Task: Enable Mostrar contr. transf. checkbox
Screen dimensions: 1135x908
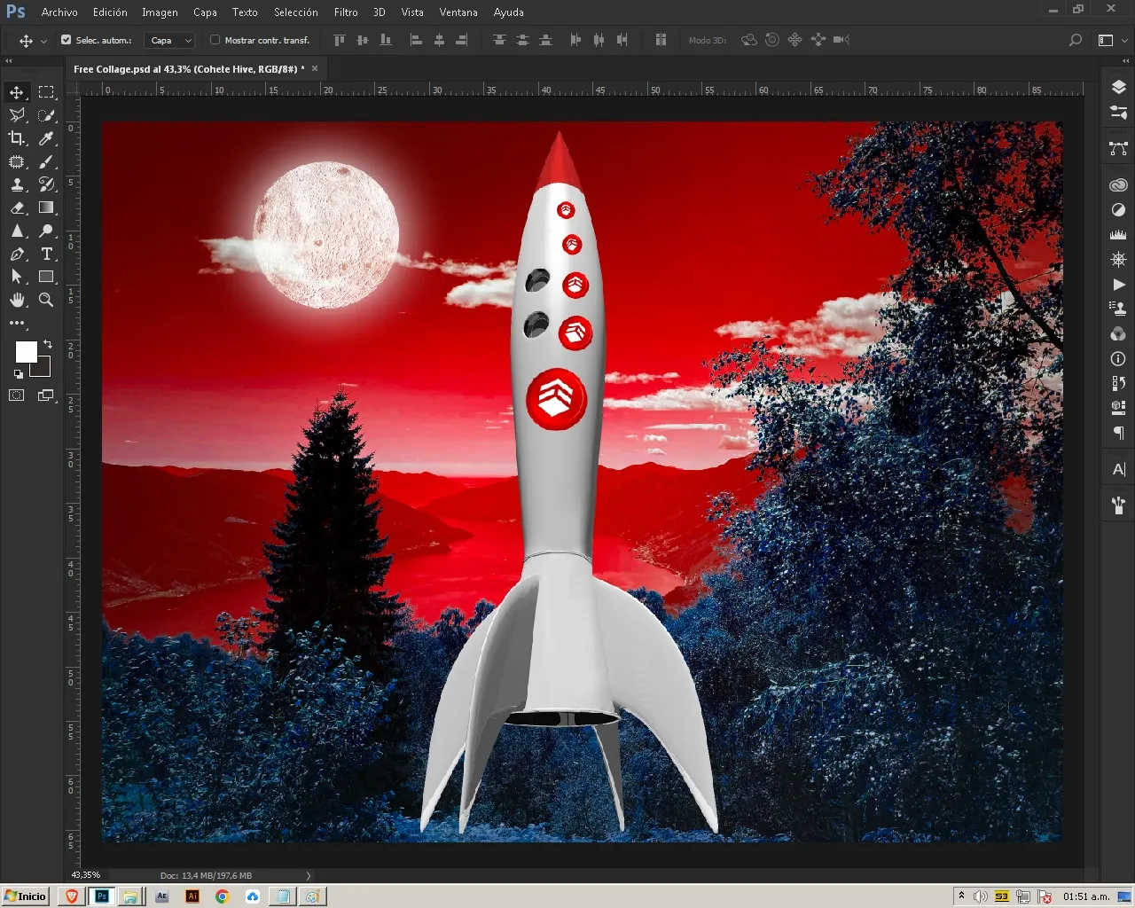Action: [x=215, y=40]
